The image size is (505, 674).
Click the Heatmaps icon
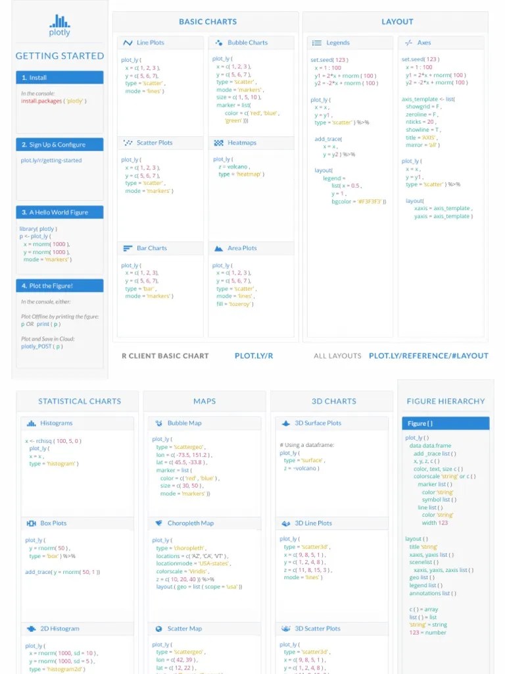point(218,143)
